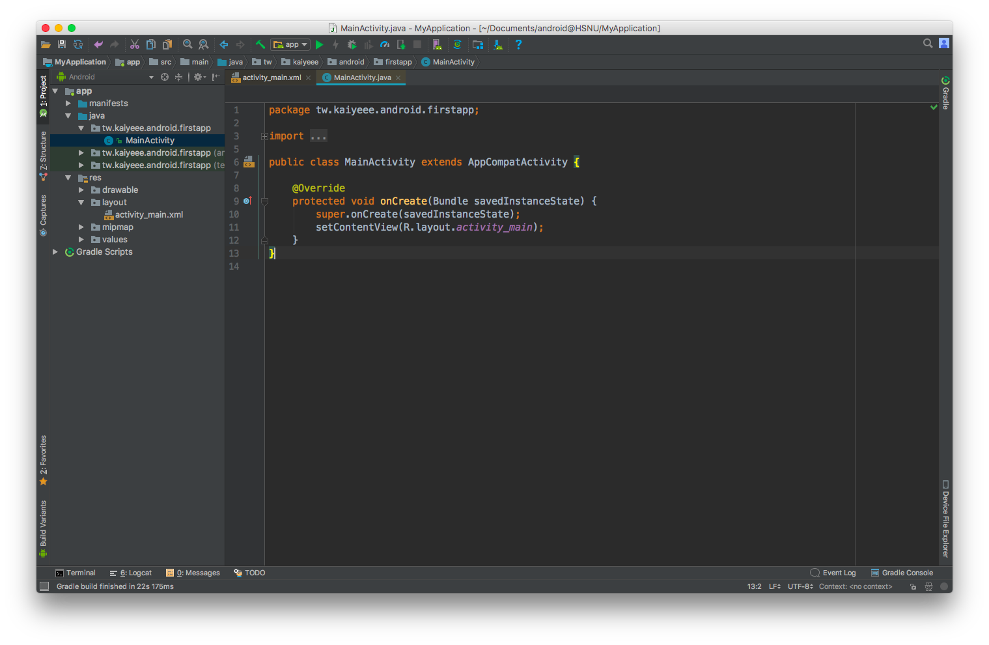The image size is (989, 645).
Task: Navigate Back with the blue arrow
Action: (224, 44)
